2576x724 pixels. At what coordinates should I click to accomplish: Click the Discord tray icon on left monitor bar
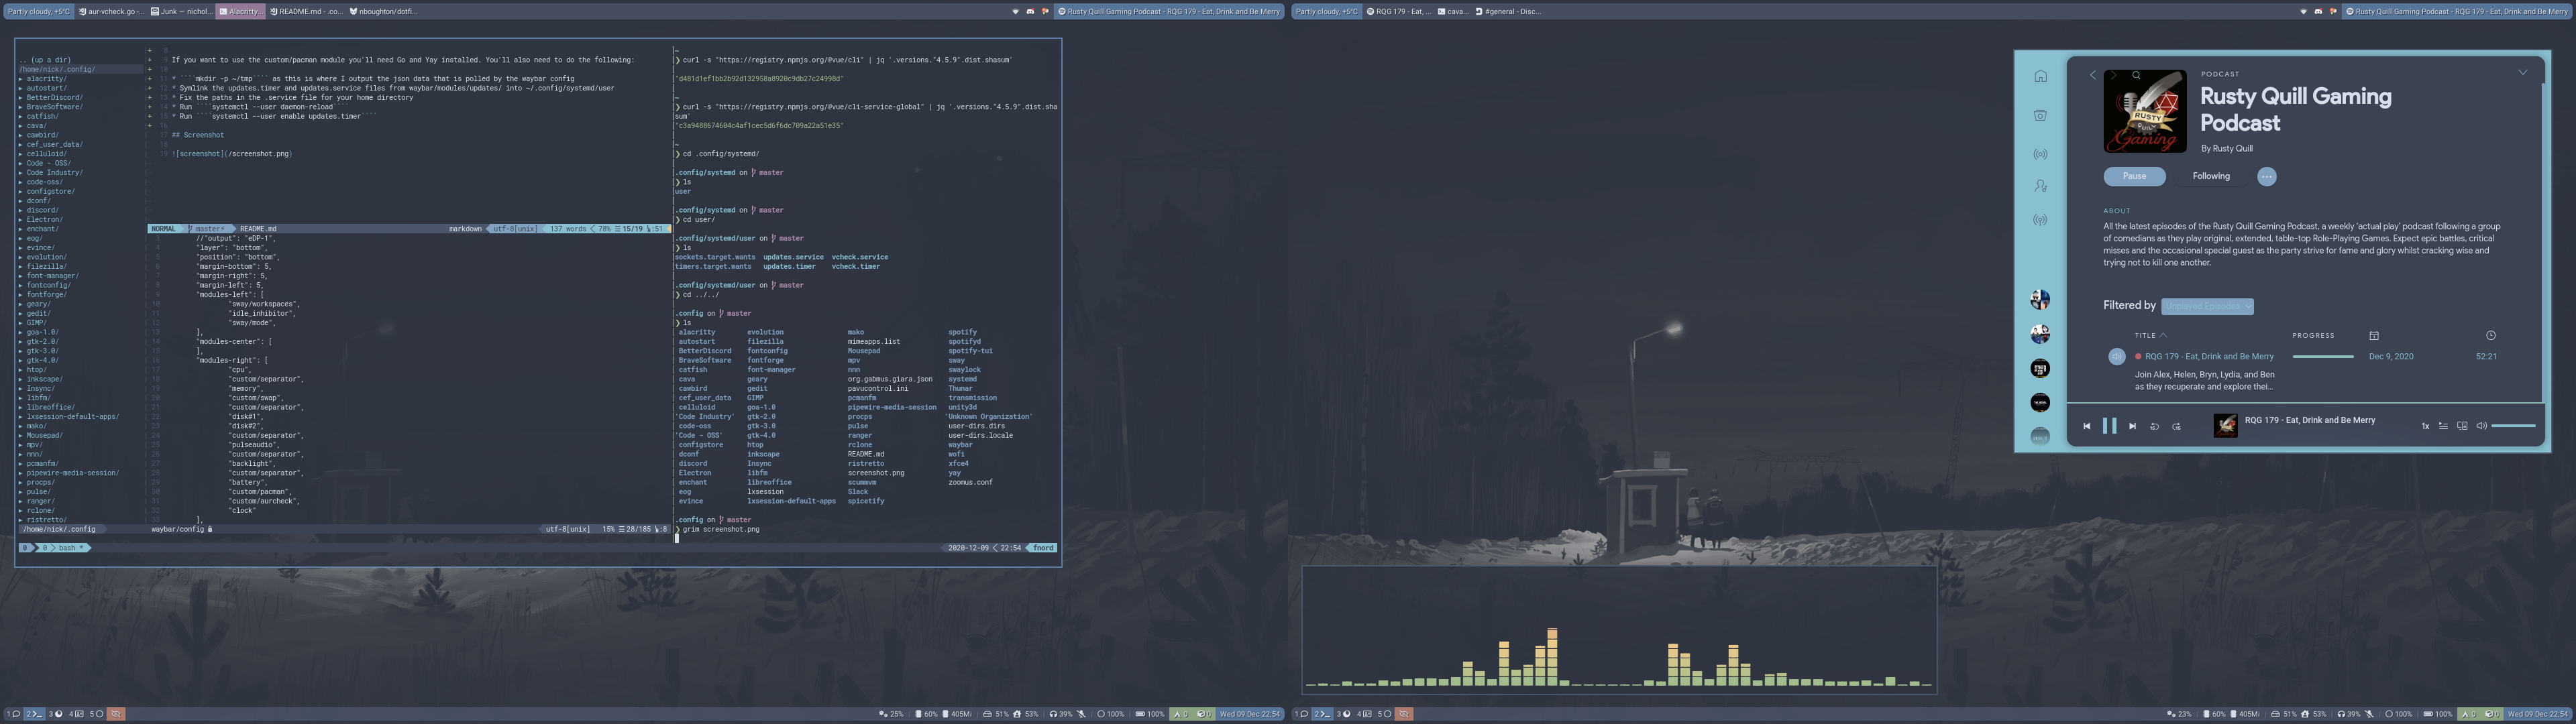1030,12
